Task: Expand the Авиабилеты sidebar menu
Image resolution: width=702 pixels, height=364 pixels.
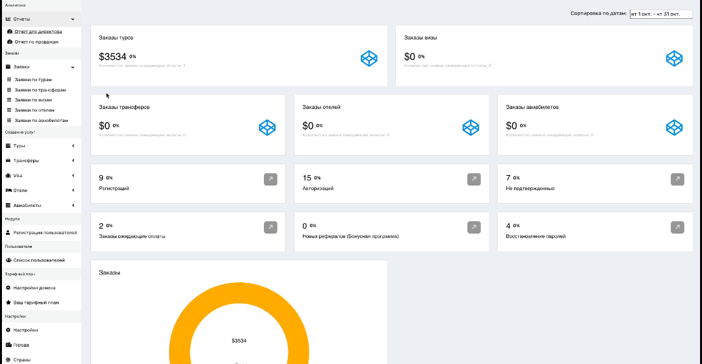Action: tap(40, 206)
